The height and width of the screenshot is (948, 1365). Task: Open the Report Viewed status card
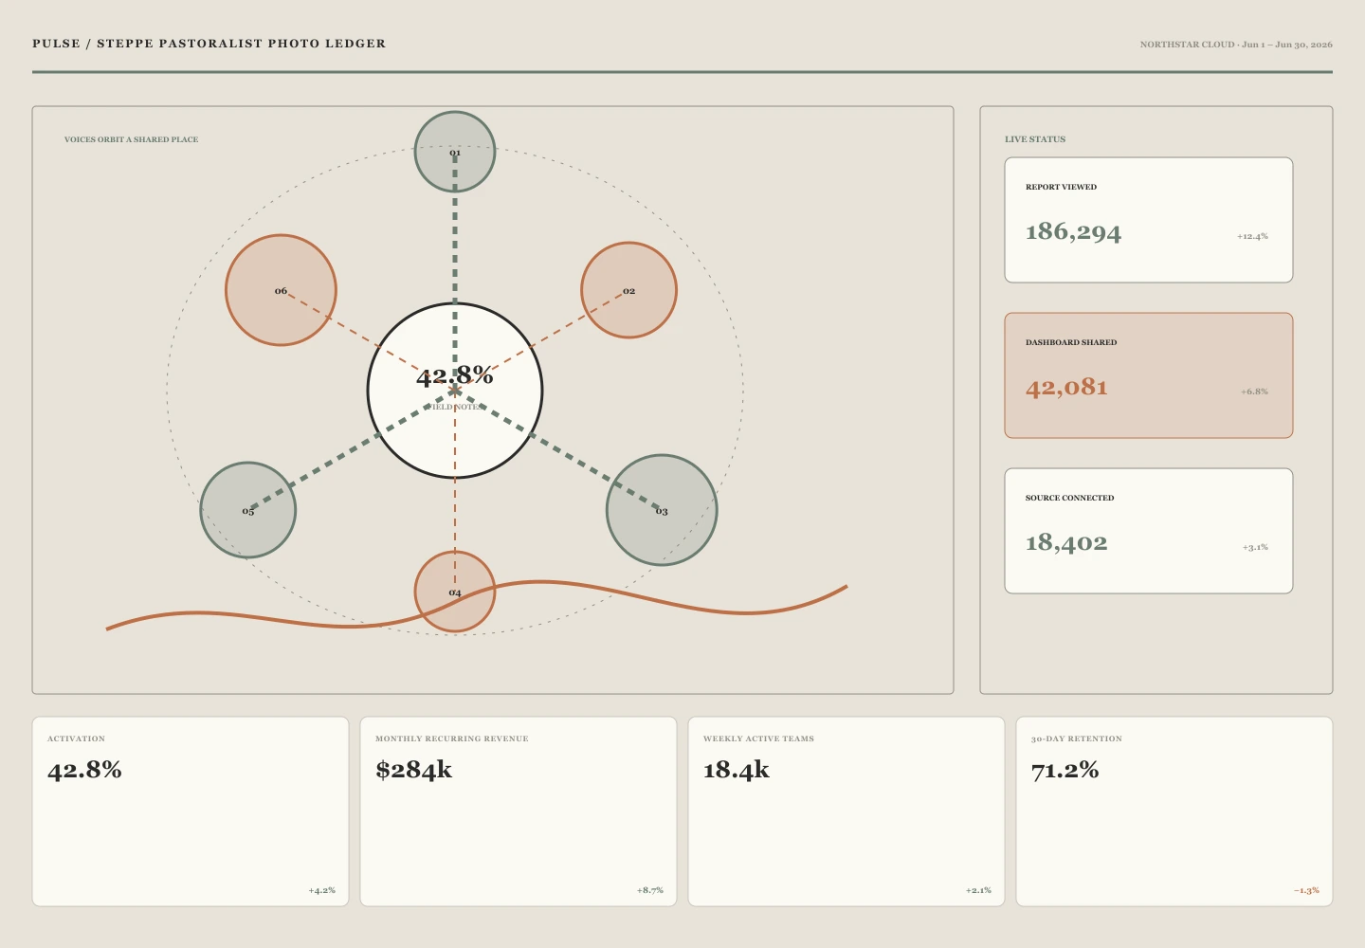(1149, 220)
